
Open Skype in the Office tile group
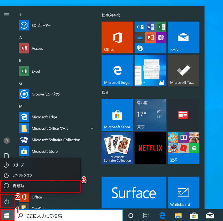click(140, 48)
